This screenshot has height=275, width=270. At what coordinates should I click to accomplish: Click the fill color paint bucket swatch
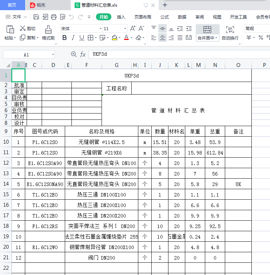[x=115, y=38]
